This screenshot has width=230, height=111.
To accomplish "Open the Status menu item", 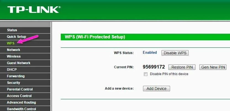I will click(x=25, y=30).
